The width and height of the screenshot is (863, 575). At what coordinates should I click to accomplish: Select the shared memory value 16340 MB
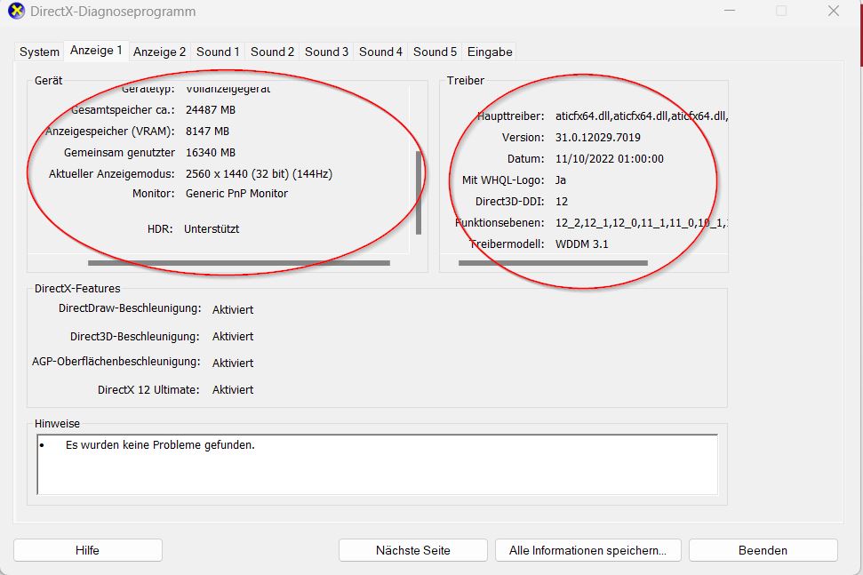click(211, 153)
